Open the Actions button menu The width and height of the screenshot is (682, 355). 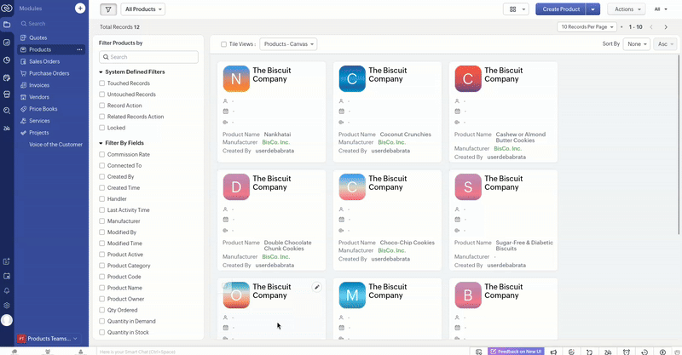(625, 9)
